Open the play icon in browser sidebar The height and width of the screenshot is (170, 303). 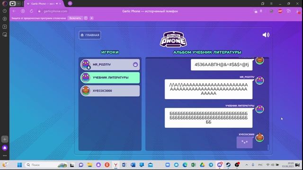(x=5, y=19)
